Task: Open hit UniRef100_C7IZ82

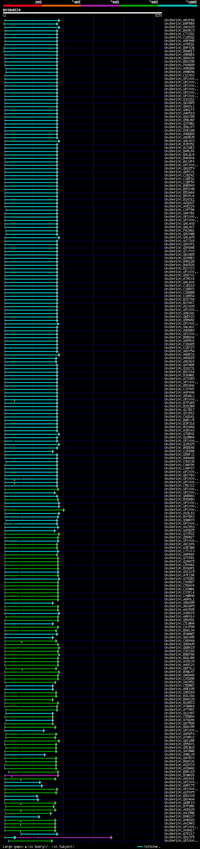Action: (x=179, y=34)
